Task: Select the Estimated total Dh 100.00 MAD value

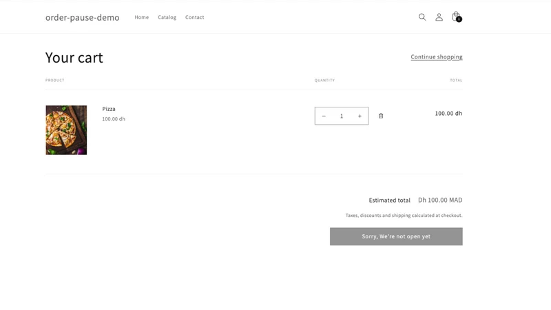Action: (x=440, y=200)
